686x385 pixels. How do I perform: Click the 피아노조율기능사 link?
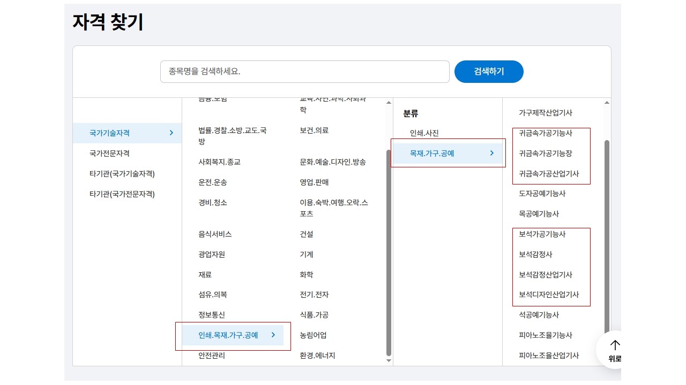(x=545, y=335)
